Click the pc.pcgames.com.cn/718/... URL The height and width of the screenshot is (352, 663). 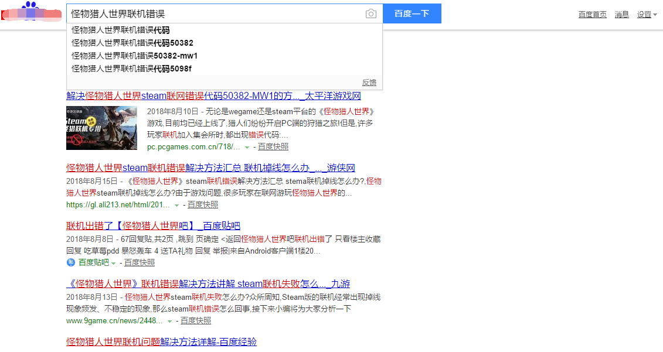(x=193, y=146)
